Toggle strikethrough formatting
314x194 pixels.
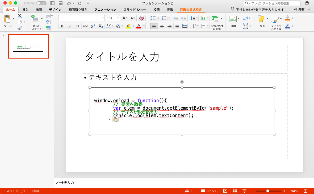85,26
